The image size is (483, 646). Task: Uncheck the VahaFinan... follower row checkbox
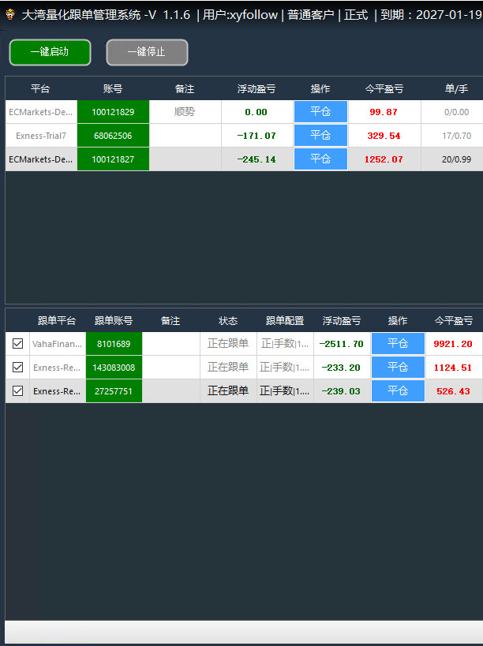click(17, 344)
